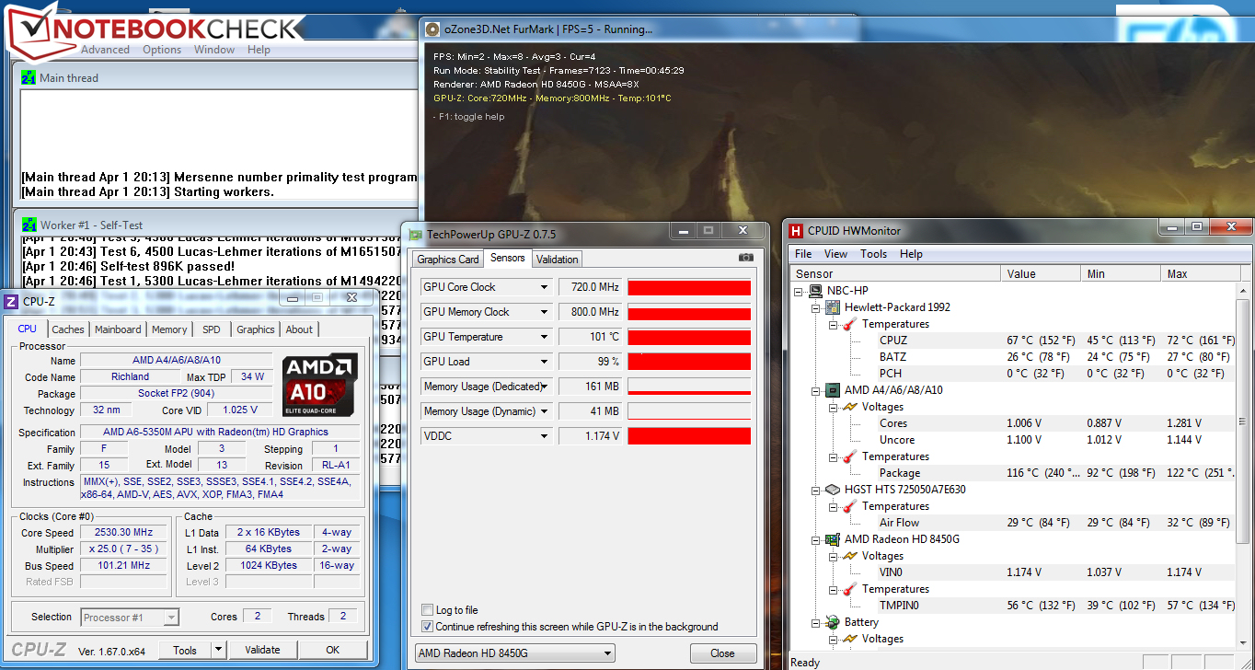1255x670 pixels.
Task: Open the Memory Usage (Dedicated) dropdown
Action: (545, 387)
